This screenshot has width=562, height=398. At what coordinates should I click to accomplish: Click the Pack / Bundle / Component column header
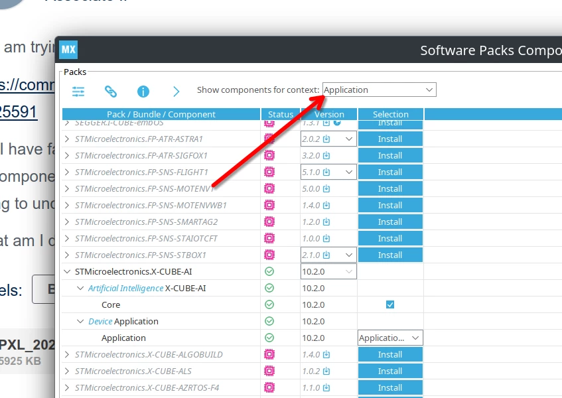[161, 114]
